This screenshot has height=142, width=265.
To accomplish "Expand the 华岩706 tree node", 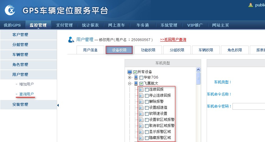I will pyautogui.click(x=129, y=78).
